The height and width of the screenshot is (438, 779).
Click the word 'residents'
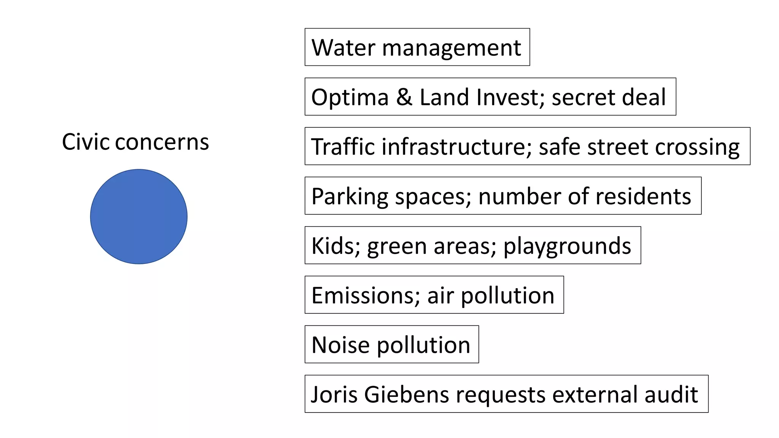(643, 197)
